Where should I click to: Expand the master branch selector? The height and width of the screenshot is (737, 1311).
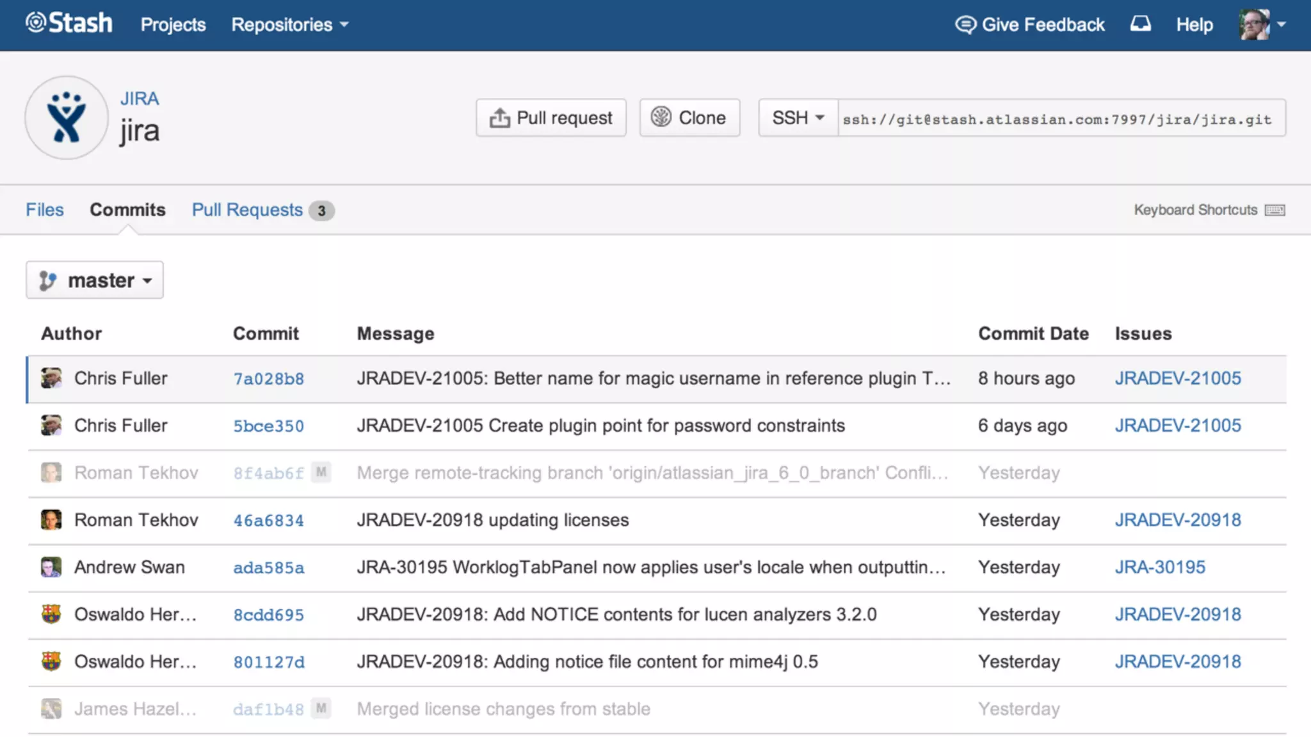pos(95,280)
